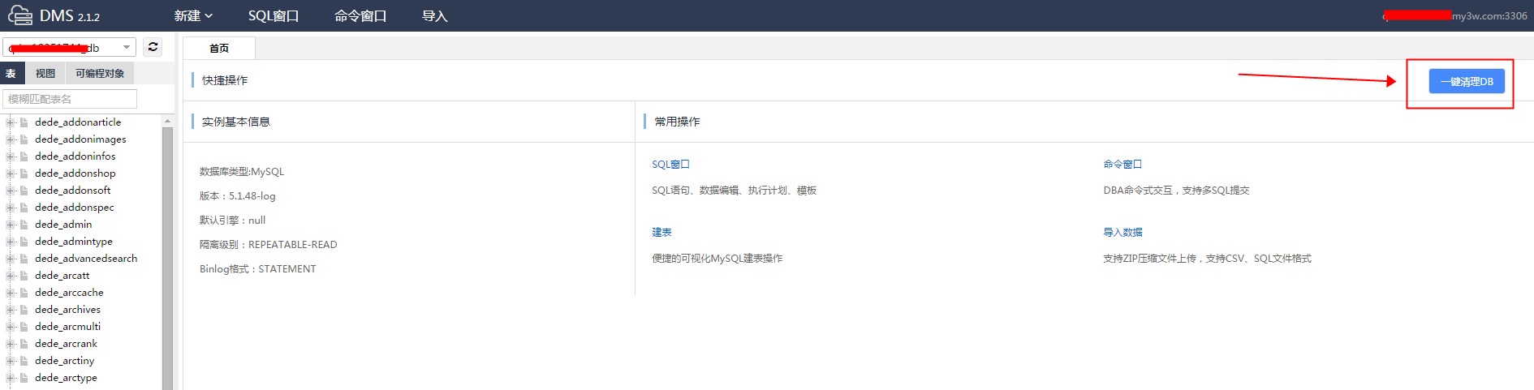Open SQL窗口 from the top menu
This screenshot has width=1534, height=390.
point(274,16)
